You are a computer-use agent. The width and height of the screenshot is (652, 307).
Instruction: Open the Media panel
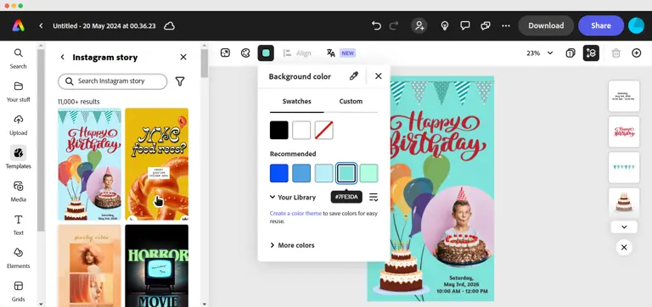pyautogui.click(x=19, y=192)
